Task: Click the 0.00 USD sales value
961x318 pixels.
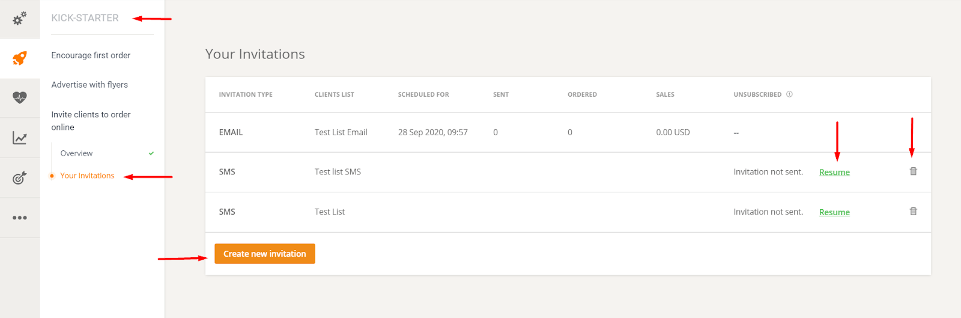Action: click(x=673, y=132)
